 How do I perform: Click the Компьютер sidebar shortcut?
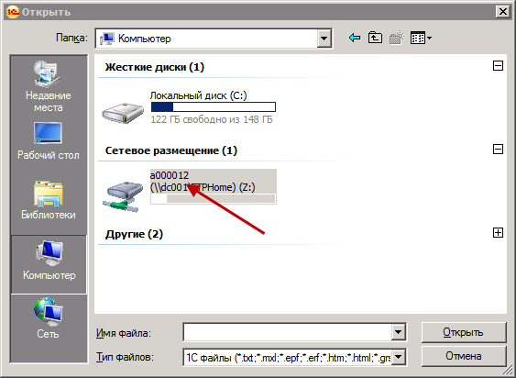coord(49,264)
